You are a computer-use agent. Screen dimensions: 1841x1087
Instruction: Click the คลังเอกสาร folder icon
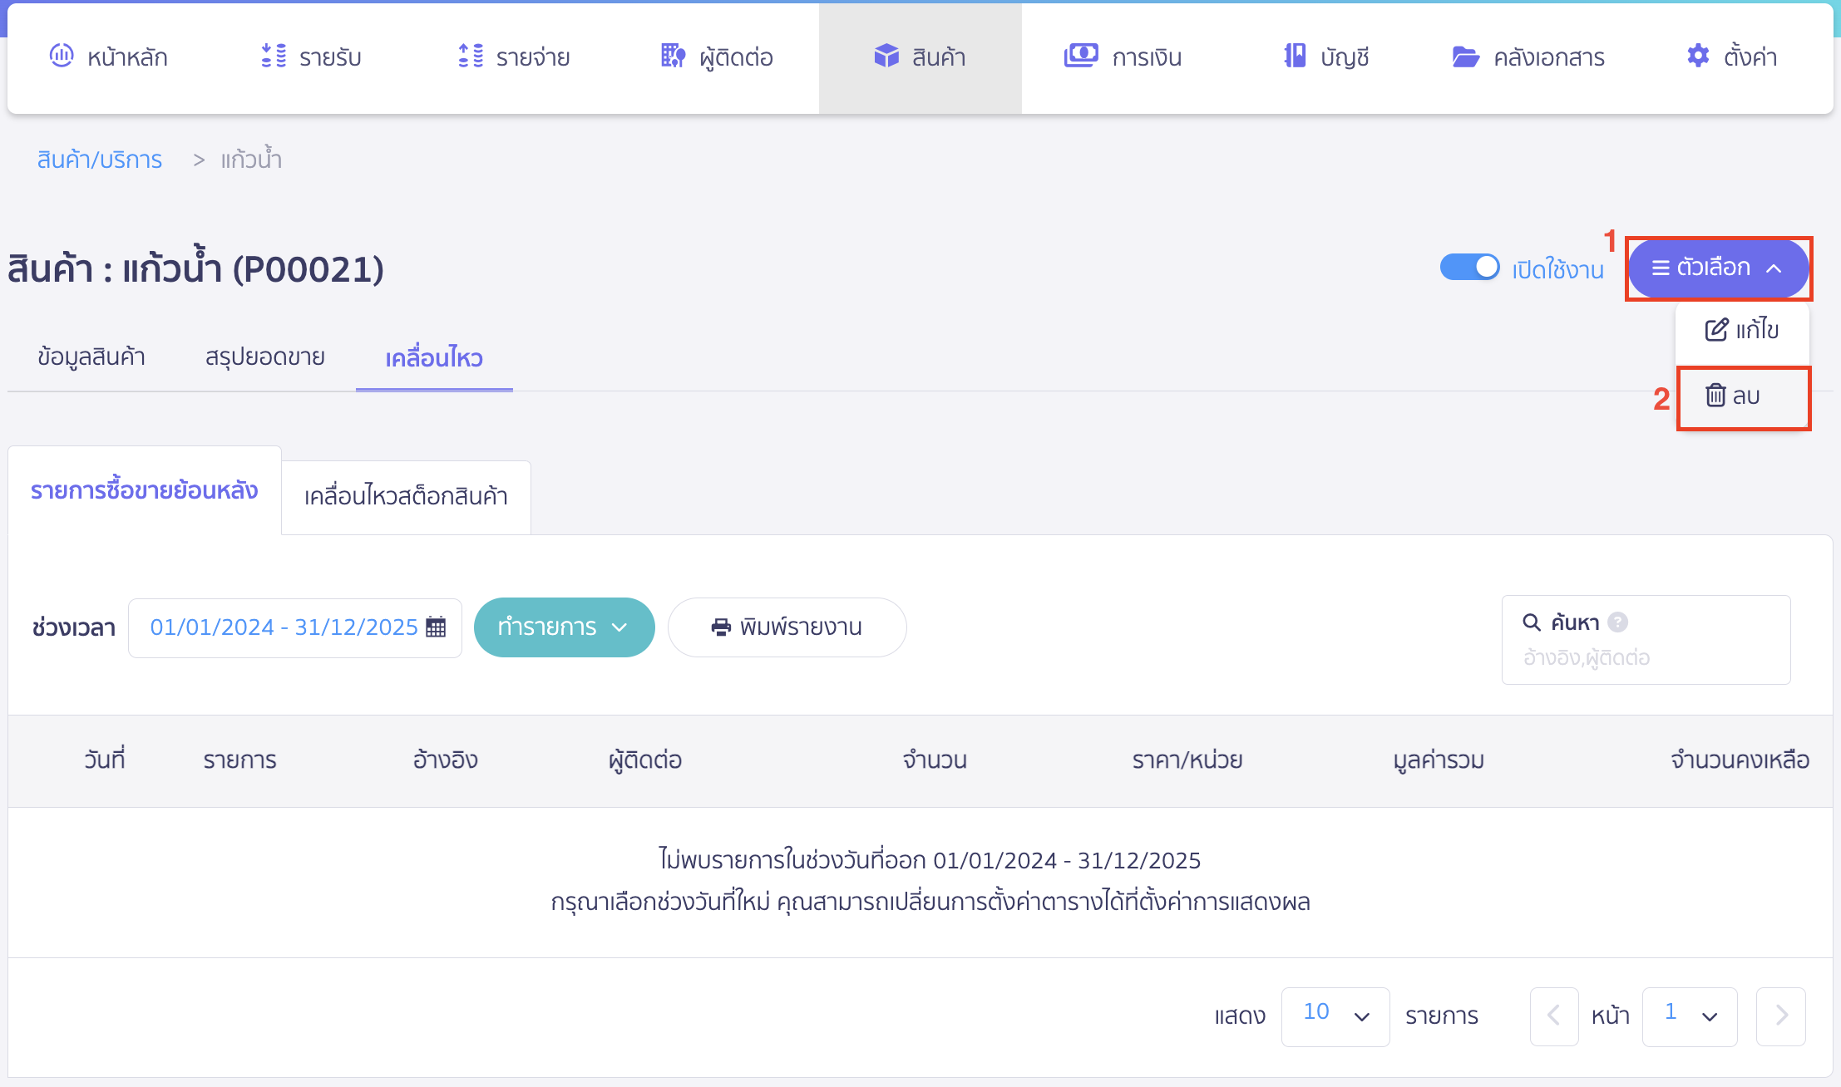click(1465, 57)
